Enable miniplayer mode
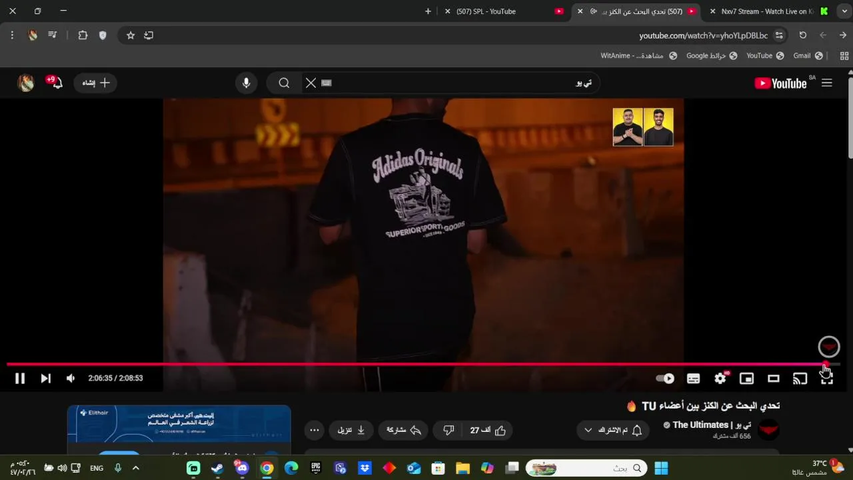The width and height of the screenshot is (853, 480). 746,379
